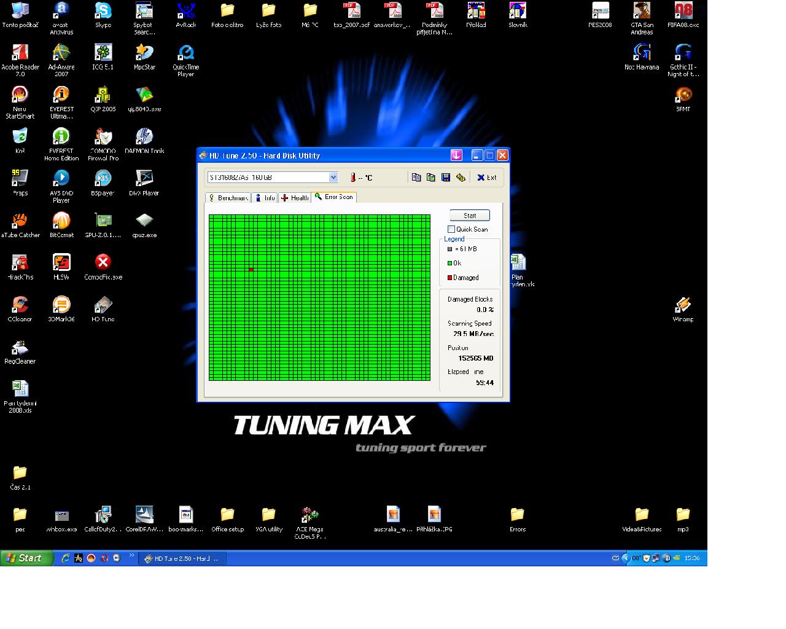Open the Windows Start menu
The height and width of the screenshot is (629, 786).
(x=27, y=558)
